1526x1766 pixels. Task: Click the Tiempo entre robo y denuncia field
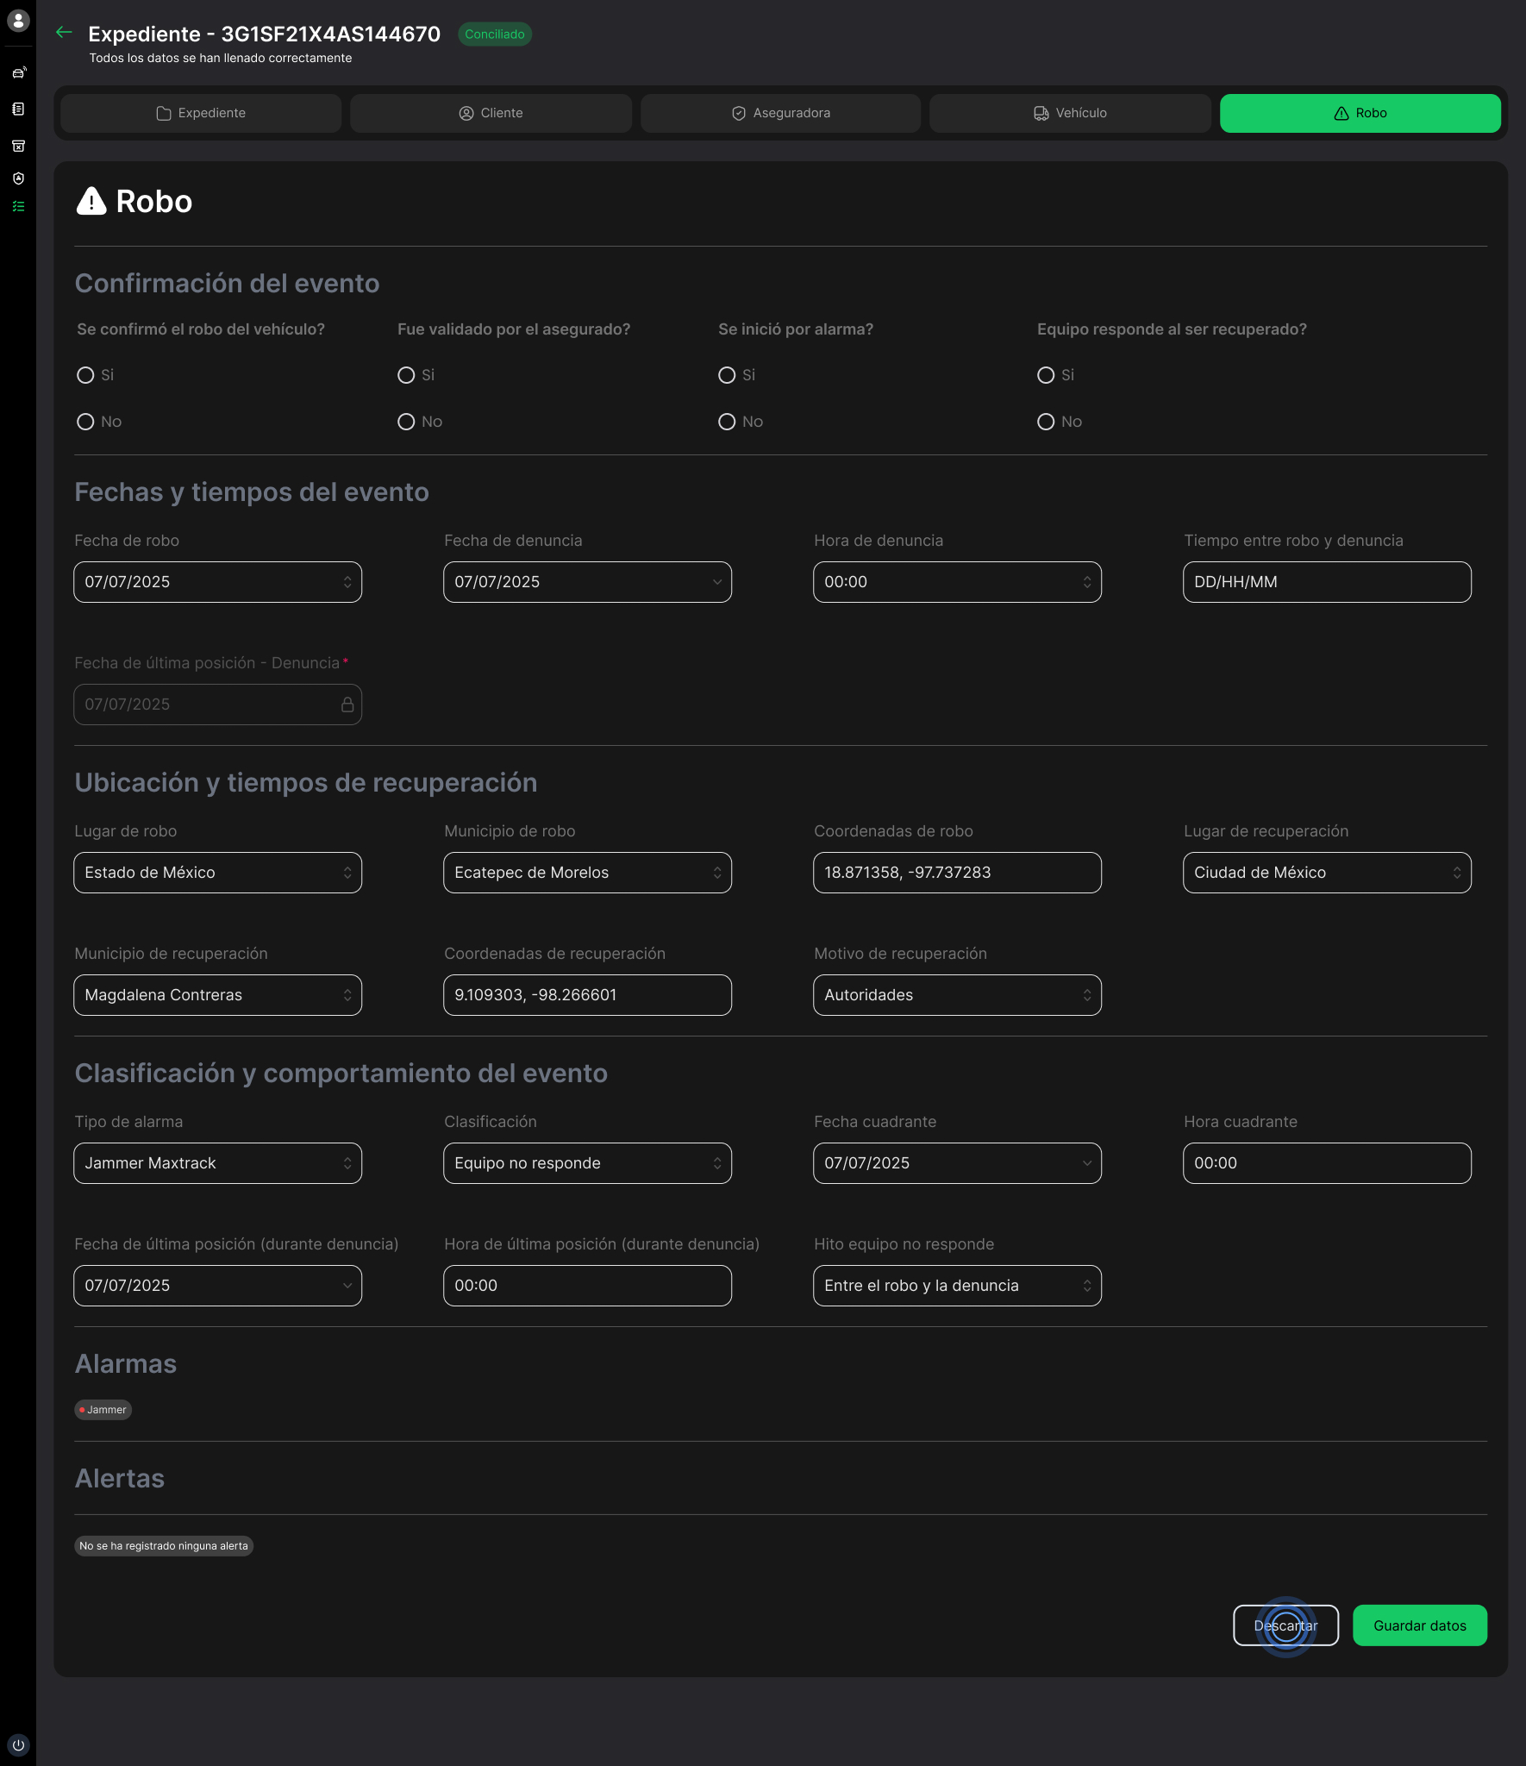click(1327, 582)
